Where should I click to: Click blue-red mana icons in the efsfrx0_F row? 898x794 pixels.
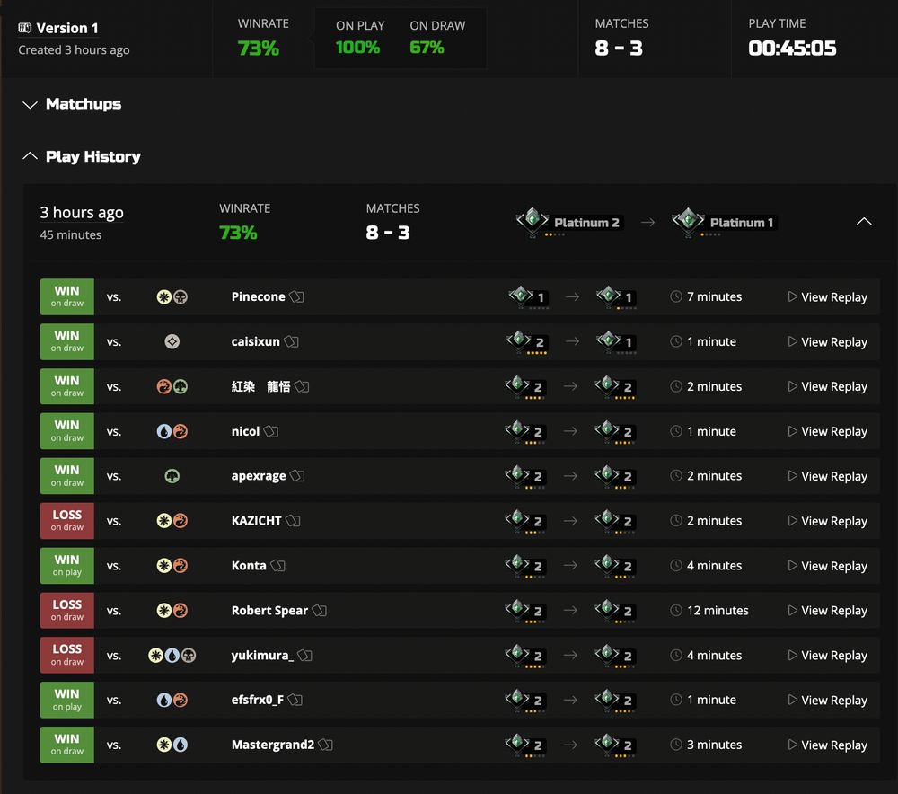tap(172, 700)
